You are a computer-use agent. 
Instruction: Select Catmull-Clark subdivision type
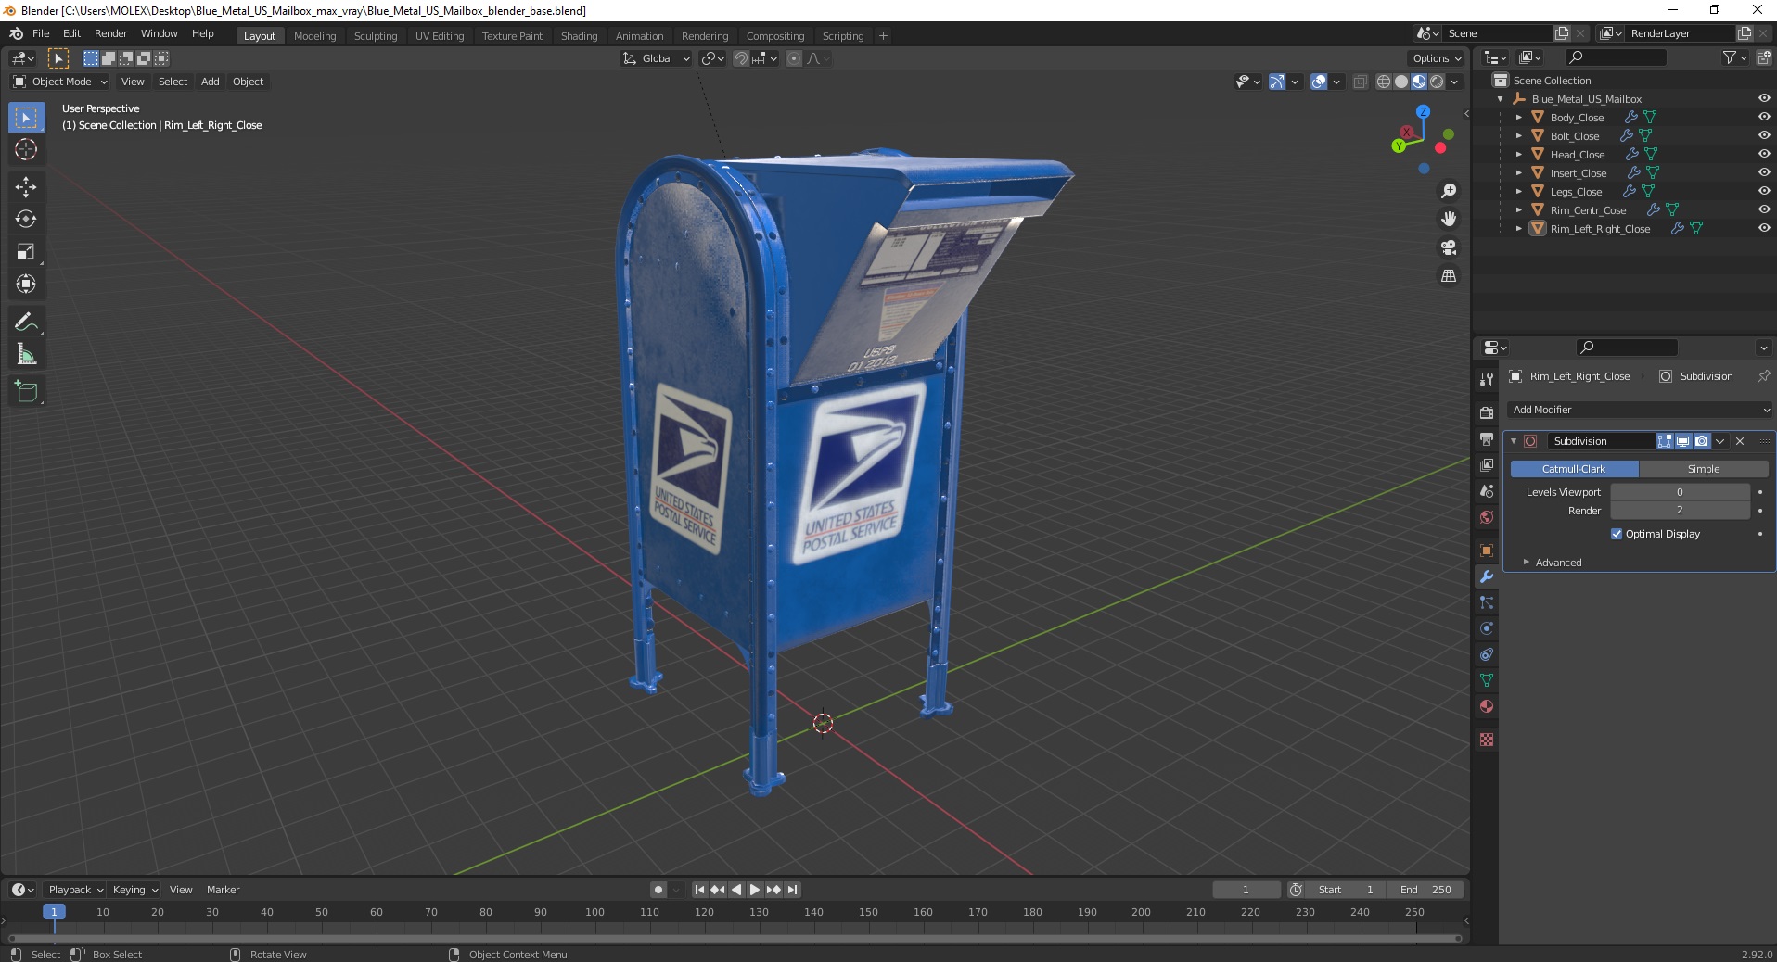[x=1574, y=469]
